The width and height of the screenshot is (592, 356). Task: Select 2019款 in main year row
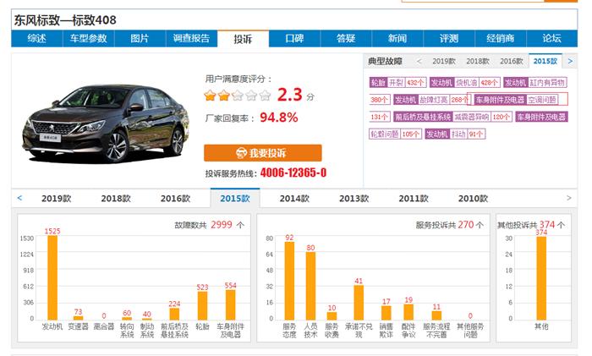(57, 199)
